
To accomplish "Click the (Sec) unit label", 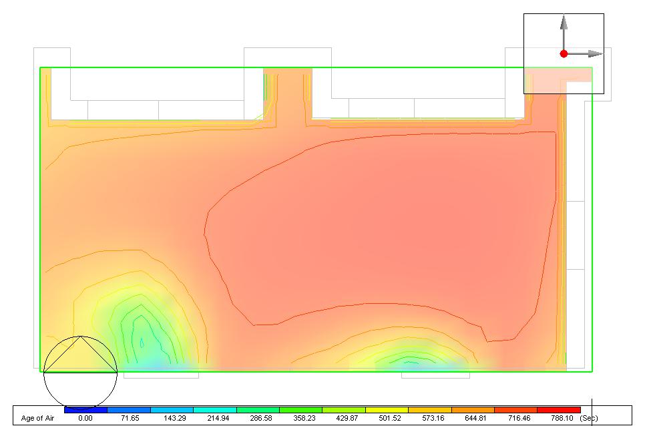I will pos(589,418).
